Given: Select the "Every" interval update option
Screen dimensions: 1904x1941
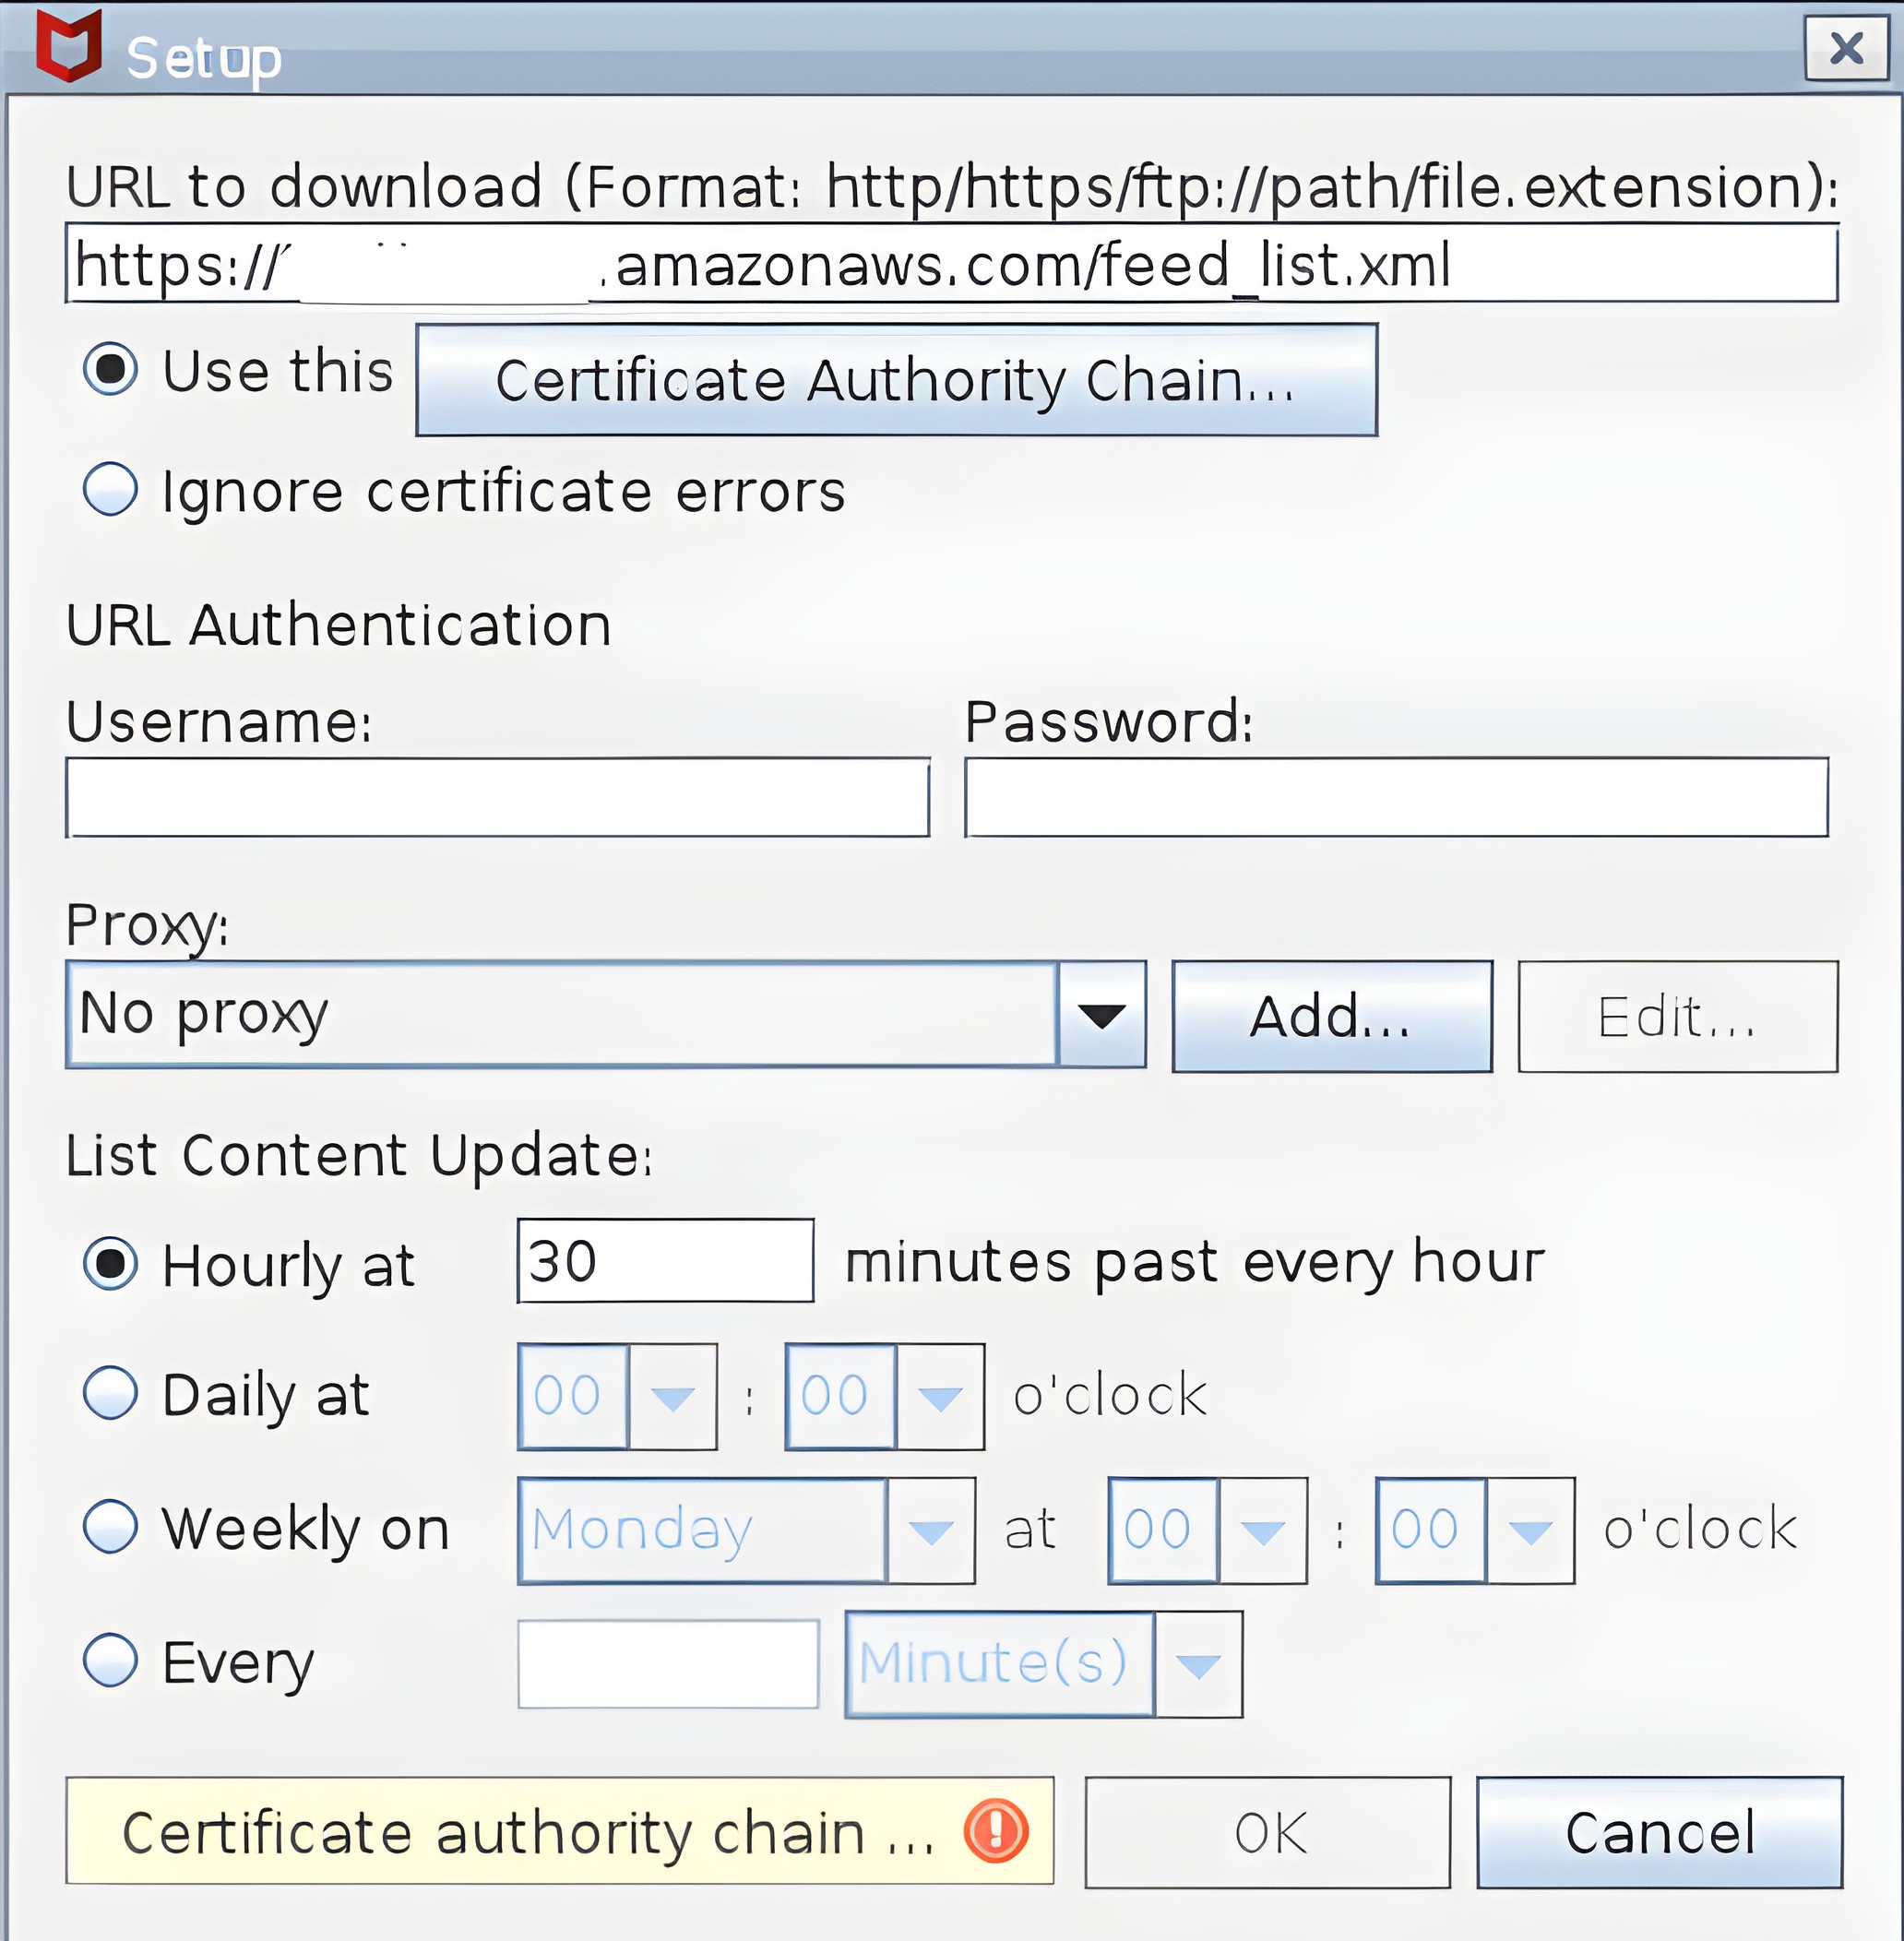Looking at the screenshot, I should (113, 1660).
